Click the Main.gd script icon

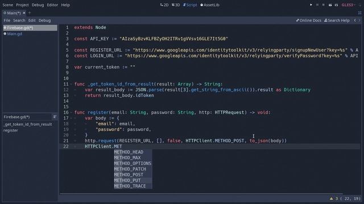[5, 34]
